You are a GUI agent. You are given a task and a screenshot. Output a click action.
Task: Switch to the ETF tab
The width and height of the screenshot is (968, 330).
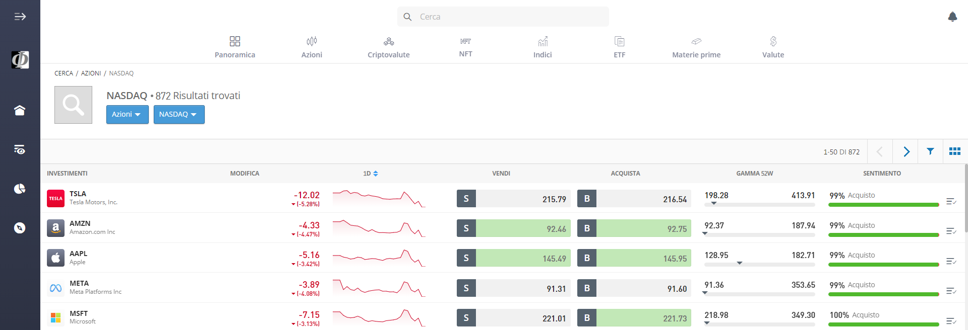(620, 47)
